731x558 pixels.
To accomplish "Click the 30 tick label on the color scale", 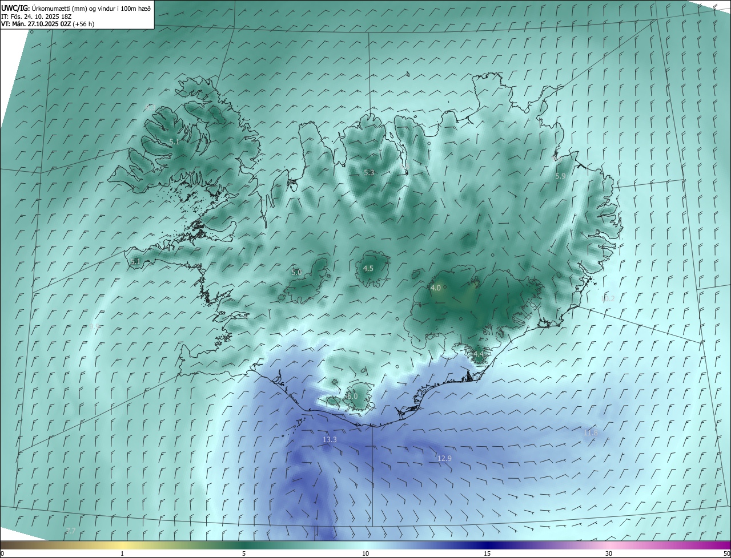I will pyautogui.click(x=609, y=554).
